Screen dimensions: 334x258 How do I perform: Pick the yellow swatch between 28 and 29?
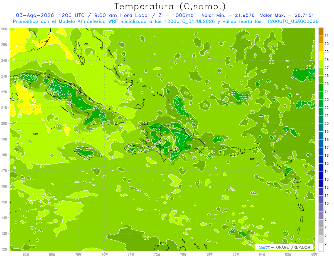(321, 56)
